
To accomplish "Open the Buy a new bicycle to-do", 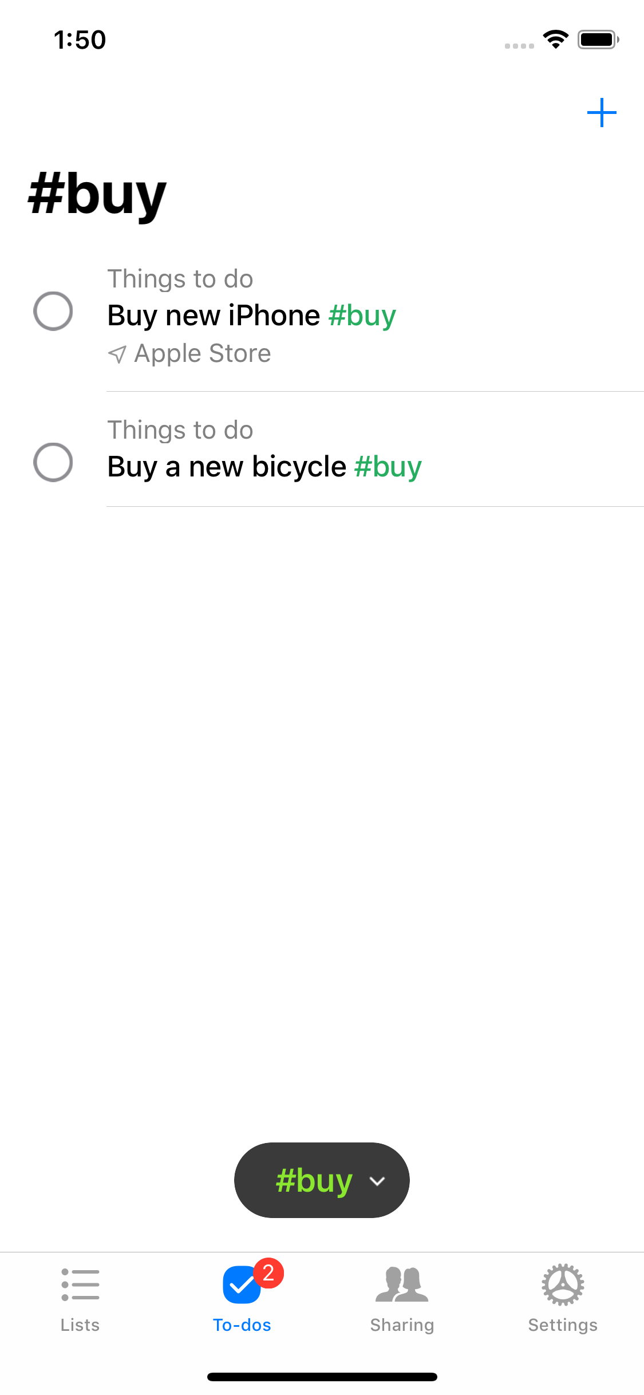I will (x=227, y=467).
